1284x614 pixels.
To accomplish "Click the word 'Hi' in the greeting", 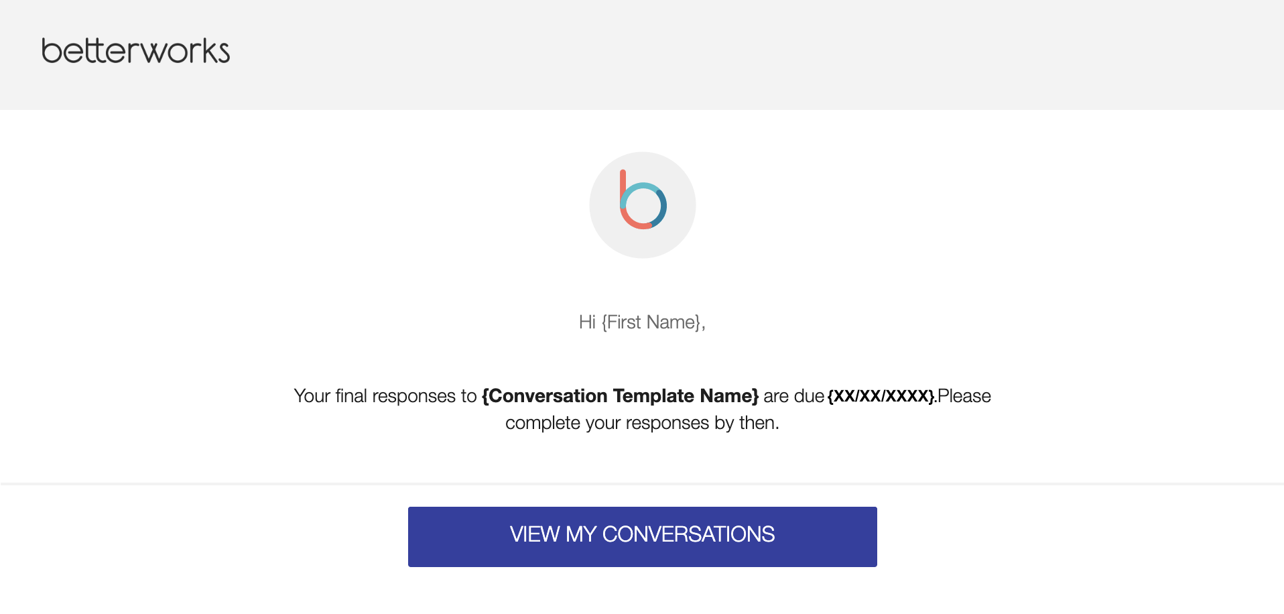I will tap(587, 322).
